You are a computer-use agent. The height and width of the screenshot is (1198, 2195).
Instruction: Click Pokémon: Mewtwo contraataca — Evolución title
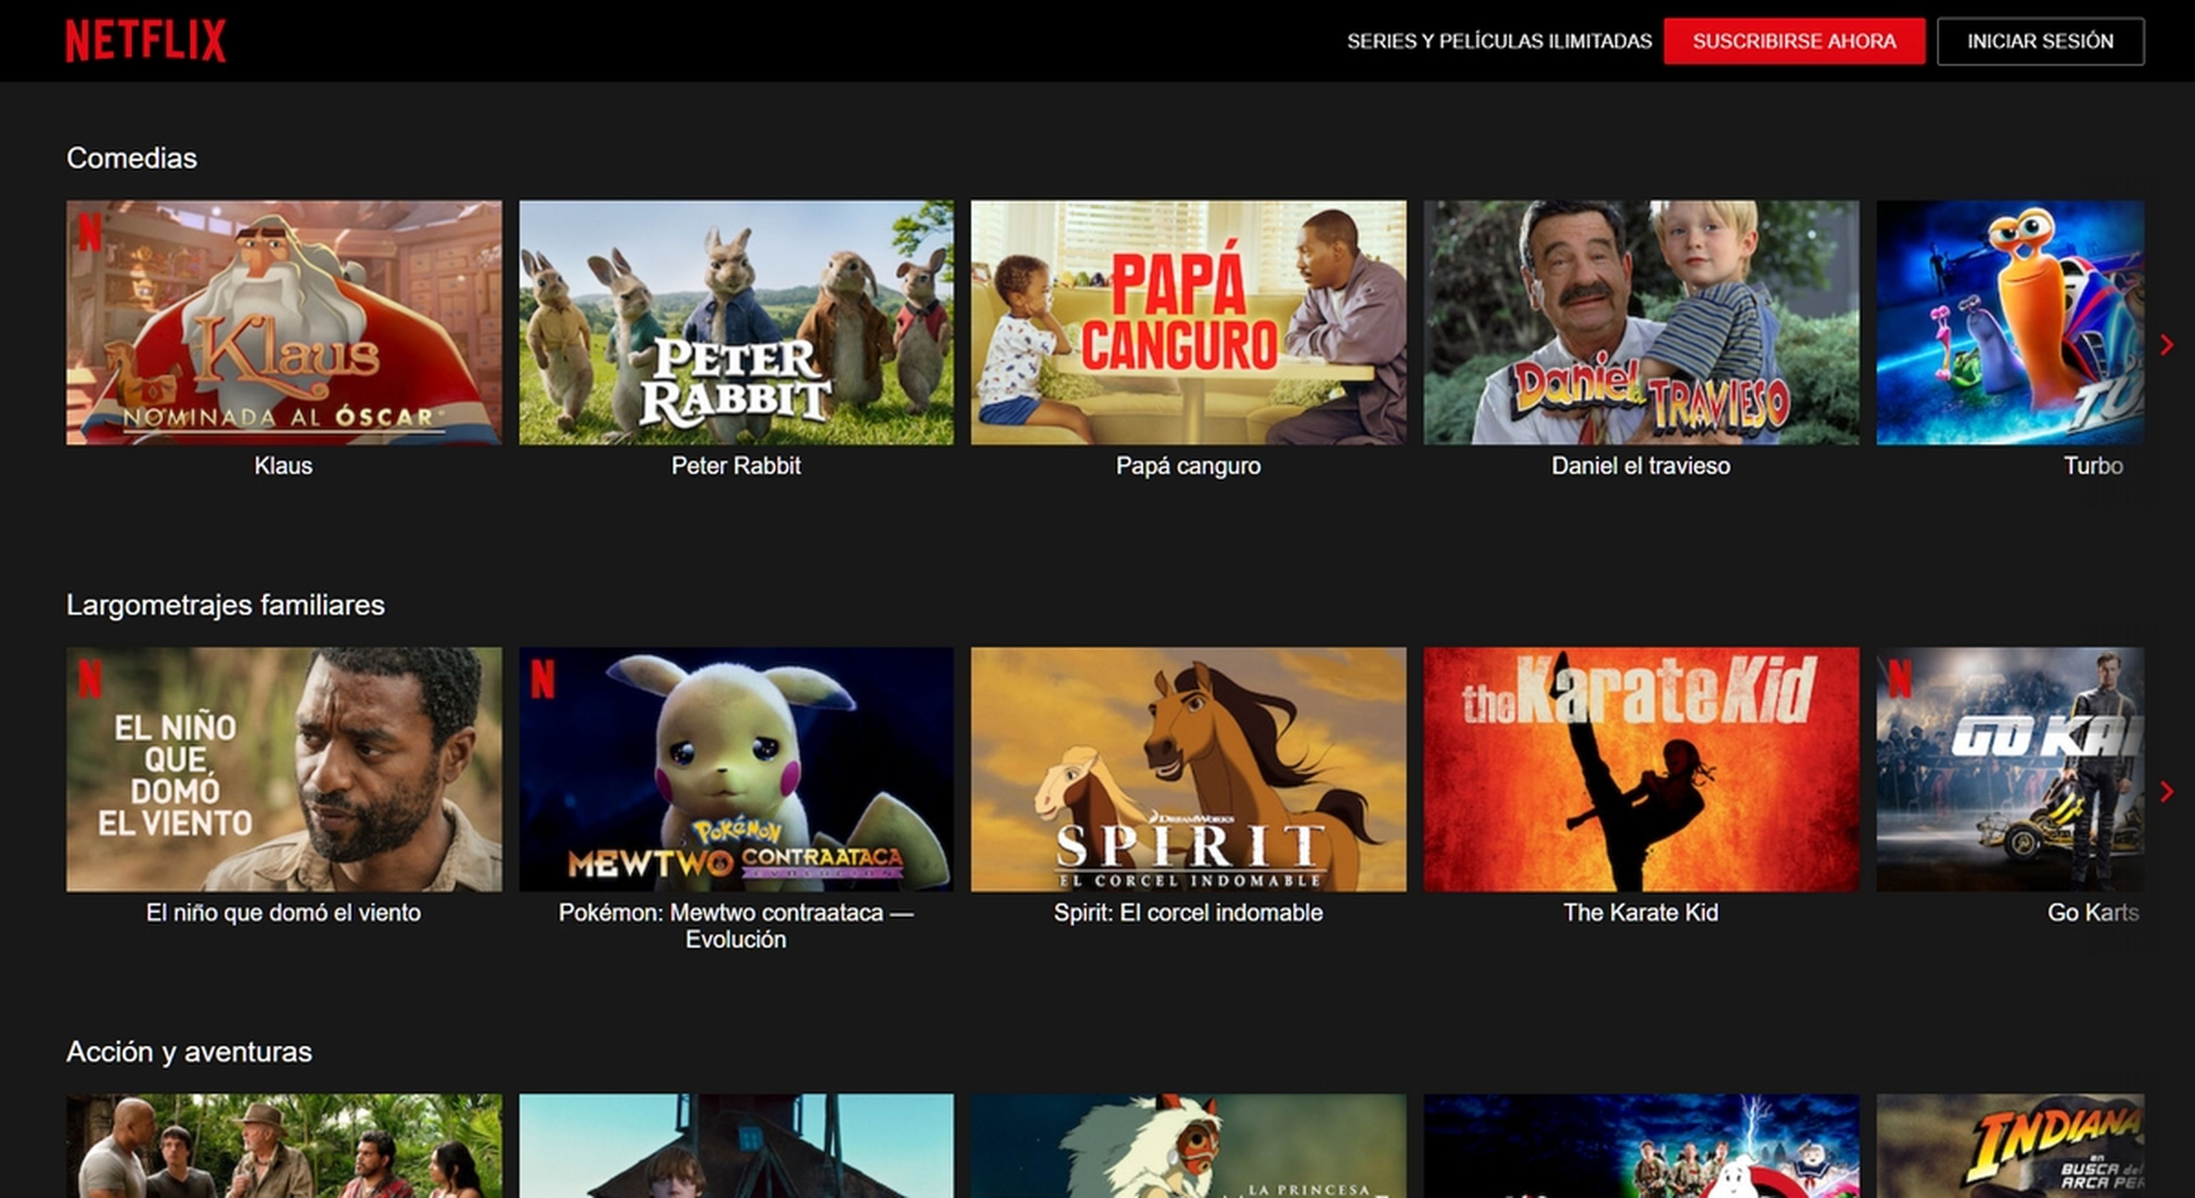tap(735, 925)
